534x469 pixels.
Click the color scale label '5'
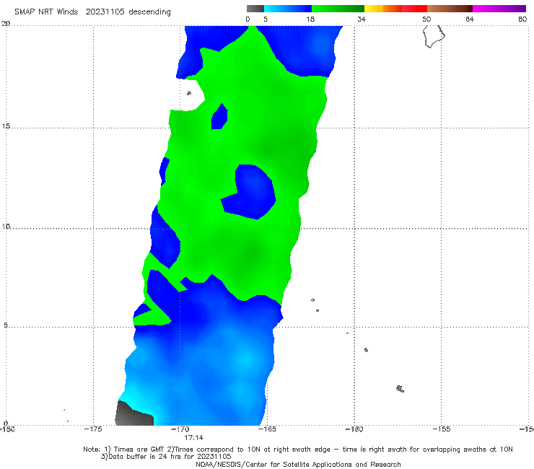(x=266, y=19)
